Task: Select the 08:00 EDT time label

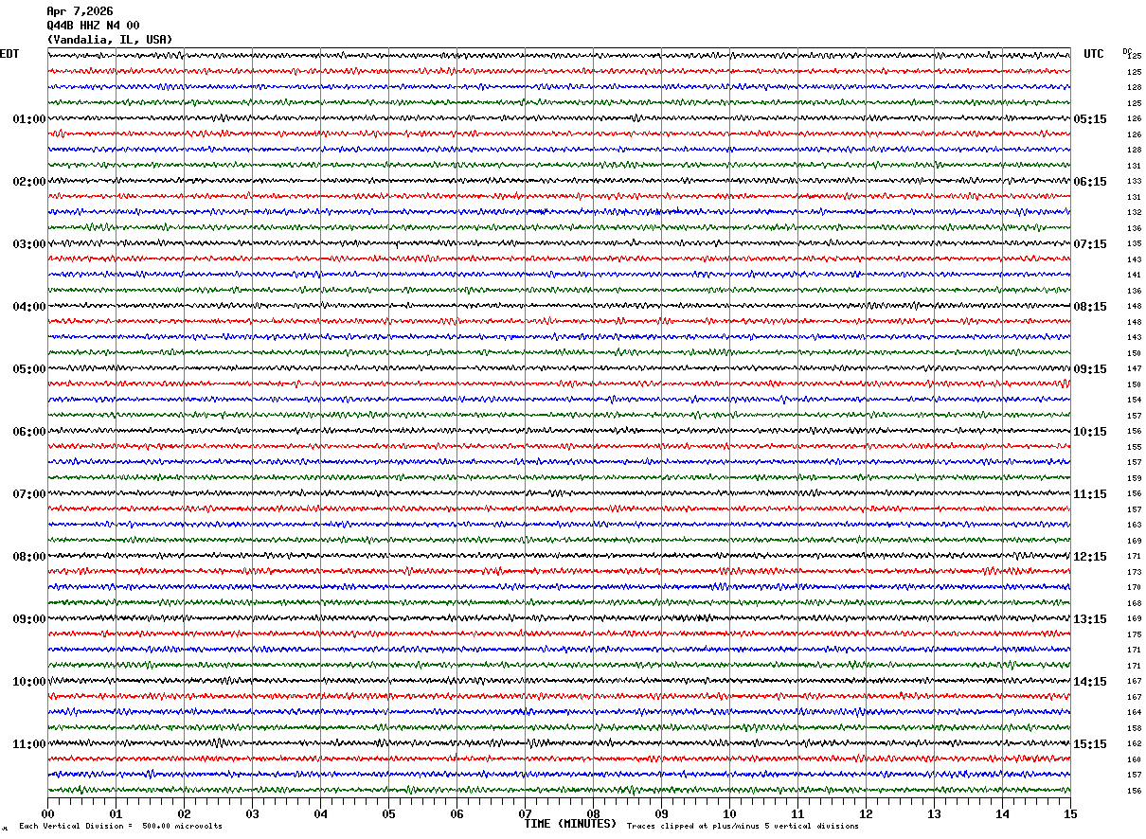Action: 29,557
